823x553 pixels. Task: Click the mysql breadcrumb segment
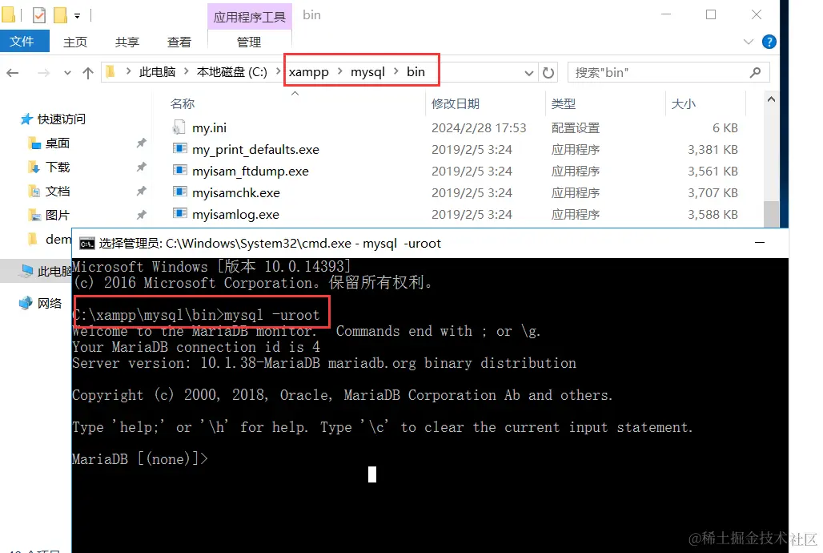point(367,72)
